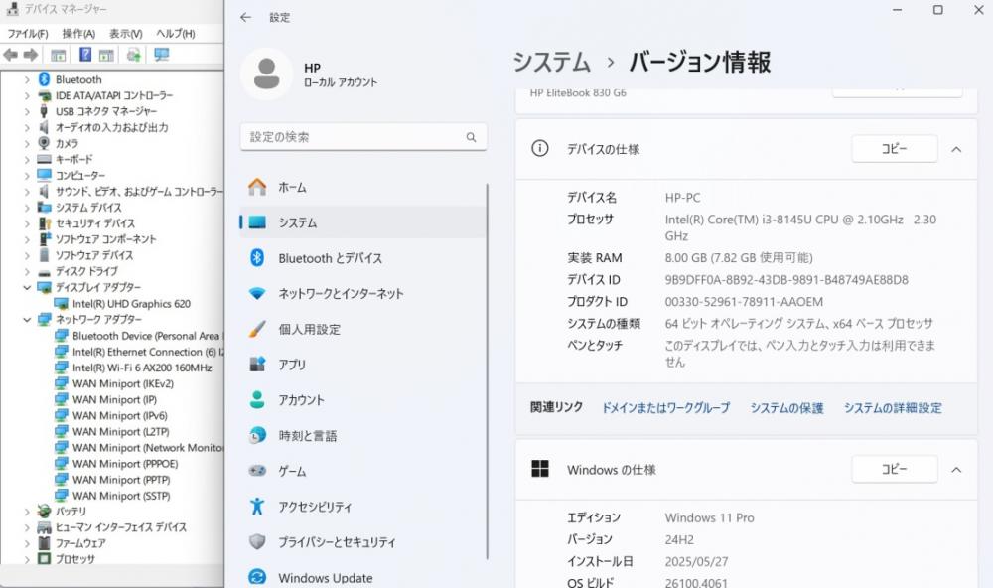Click the Settings sidebar vertical scrollbar
The width and height of the screenshot is (993, 588).
coord(487,371)
